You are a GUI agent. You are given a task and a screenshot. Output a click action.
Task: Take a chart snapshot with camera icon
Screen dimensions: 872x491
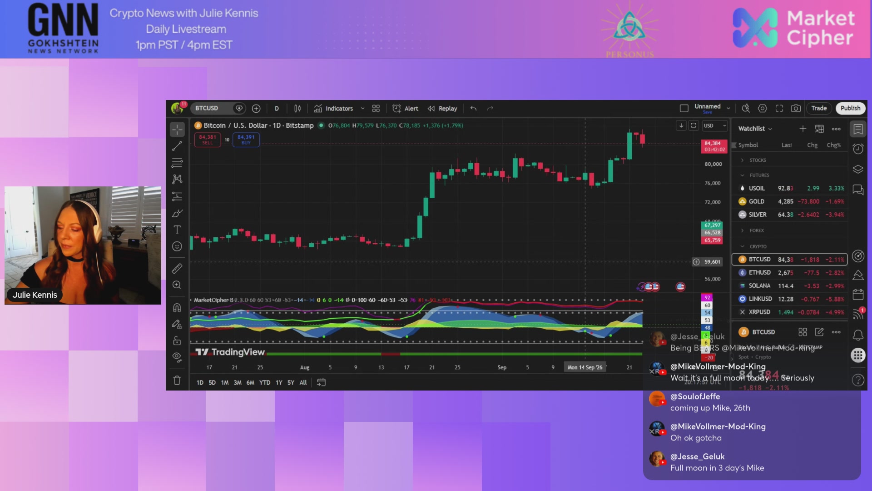click(x=796, y=108)
